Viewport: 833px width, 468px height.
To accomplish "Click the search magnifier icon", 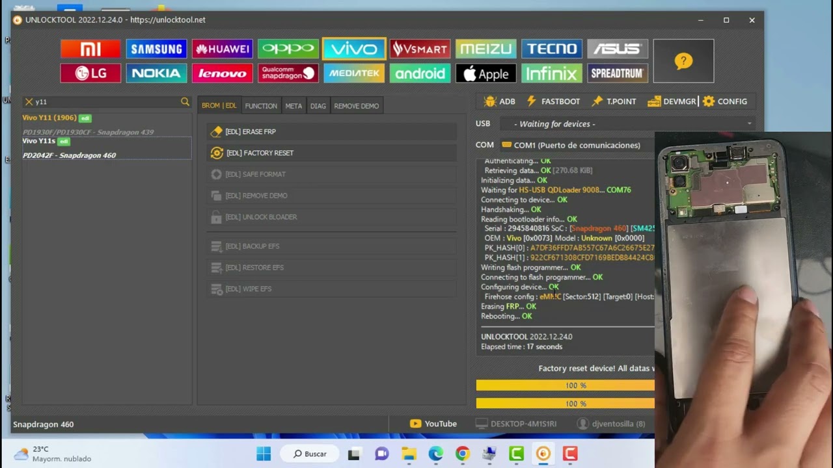I will tap(185, 102).
